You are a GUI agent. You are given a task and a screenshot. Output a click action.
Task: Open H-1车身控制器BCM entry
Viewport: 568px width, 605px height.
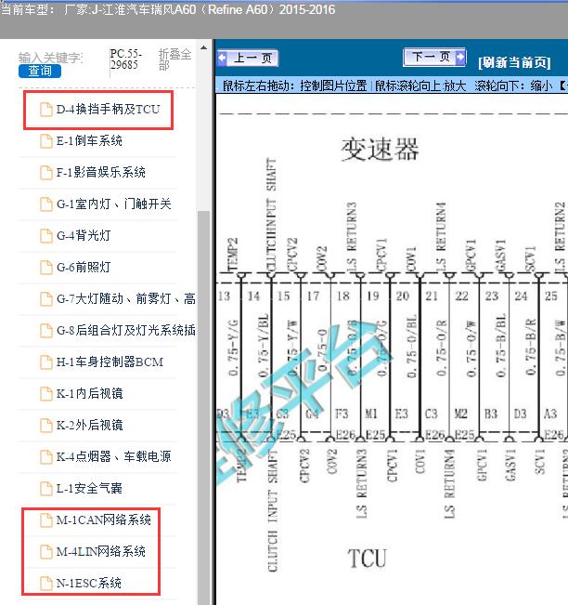(110, 362)
